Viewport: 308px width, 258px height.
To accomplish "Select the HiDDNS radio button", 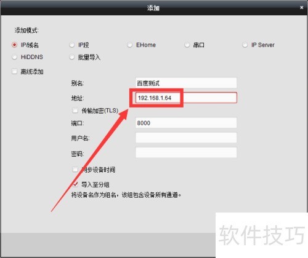I will click(x=14, y=57).
